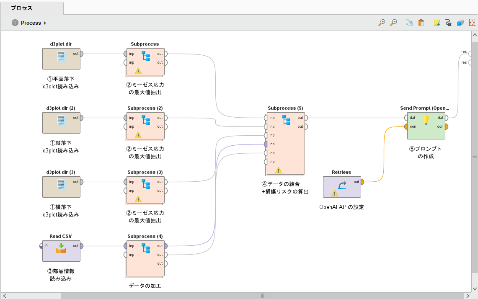This screenshot has height=299, width=478.
Task: Click the vertical scrollbar up arrow
Action: pos(475,35)
